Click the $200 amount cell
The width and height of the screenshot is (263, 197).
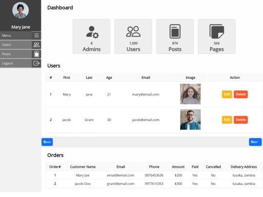[x=178, y=176]
